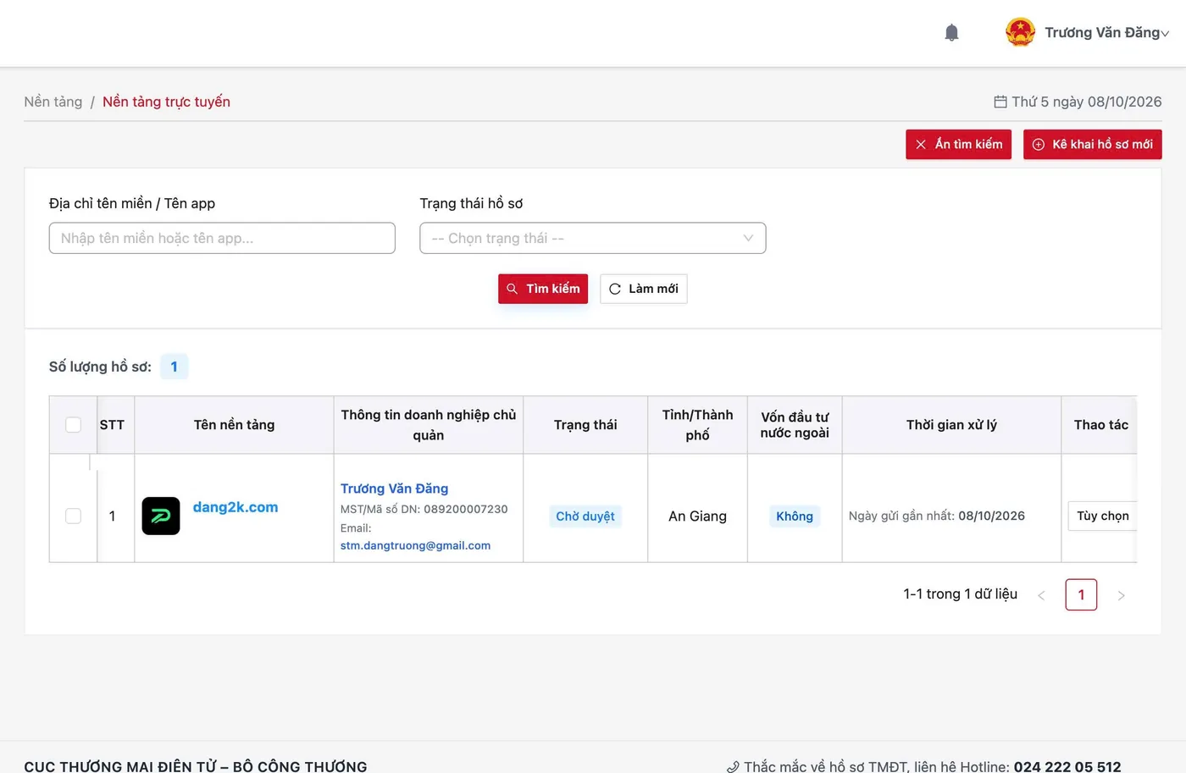Click the Tên nền tảng column header
Image resolution: width=1186 pixels, height=773 pixels.
click(234, 425)
